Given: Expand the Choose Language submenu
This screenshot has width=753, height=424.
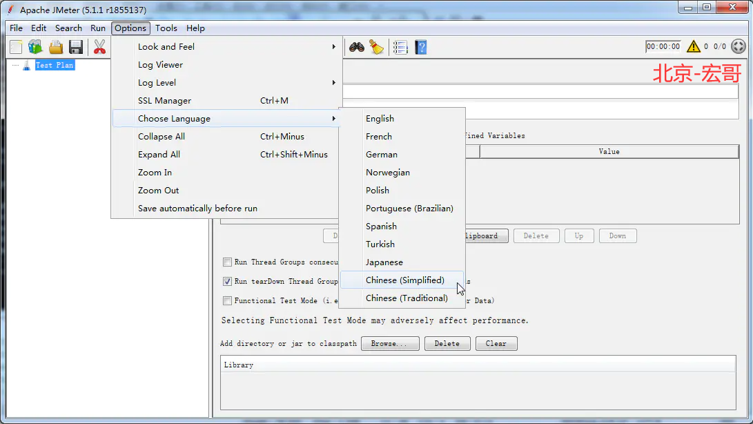Looking at the screenshot, I should click(x=226, y=118).
